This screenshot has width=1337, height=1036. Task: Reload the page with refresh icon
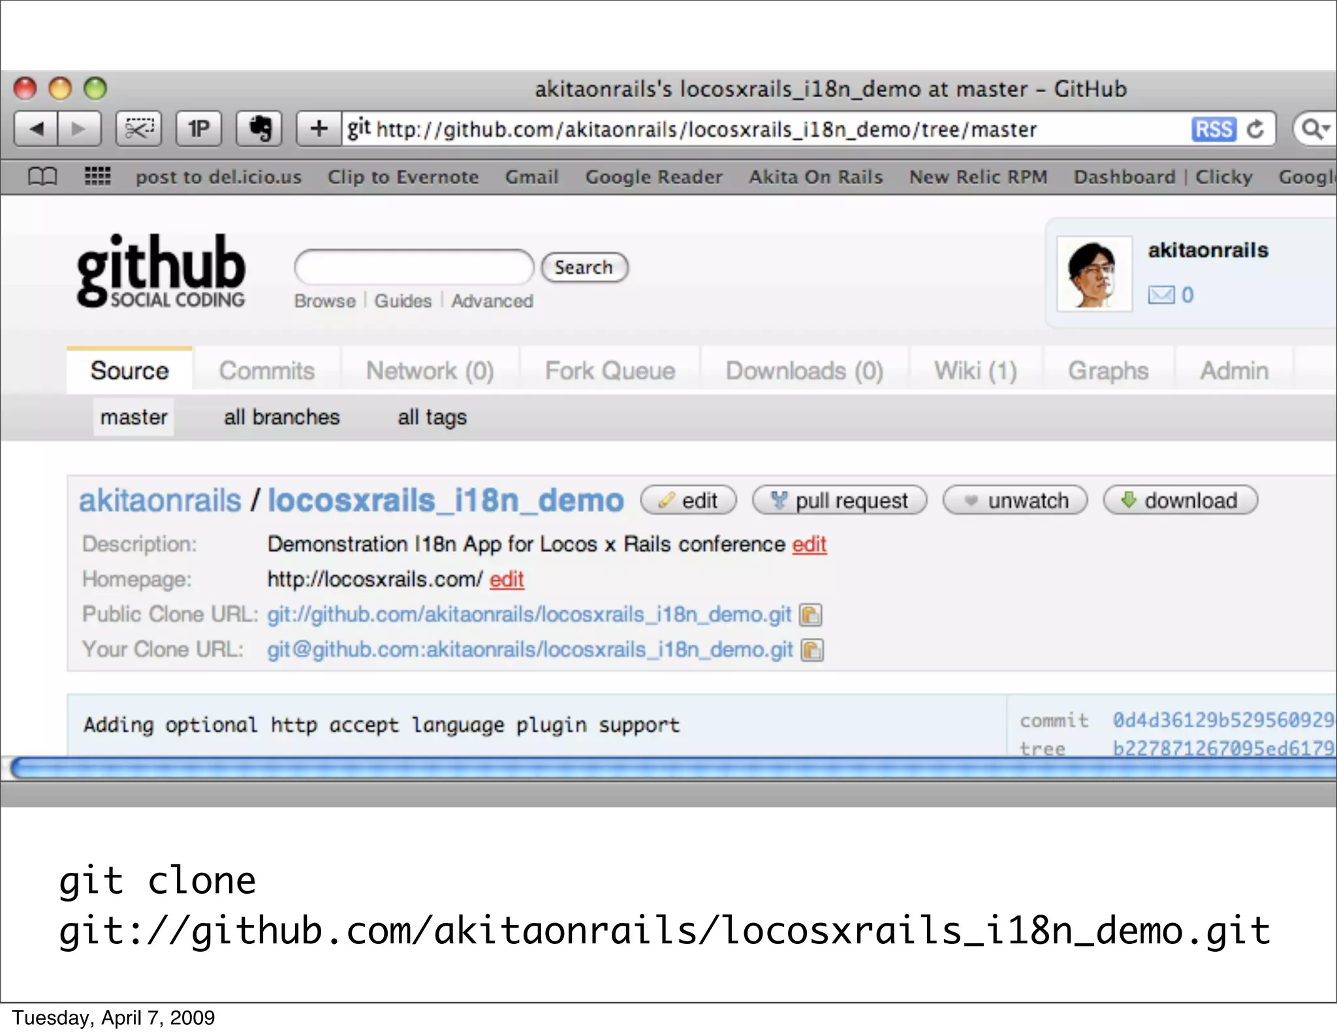pos(1255,129)
